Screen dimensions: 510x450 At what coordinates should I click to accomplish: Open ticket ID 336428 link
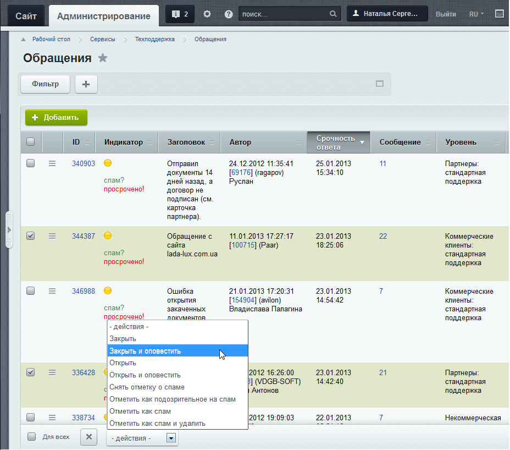point(84,372)
